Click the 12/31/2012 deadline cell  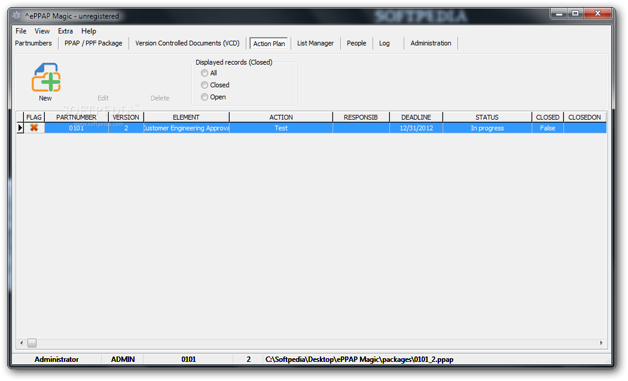click(x=416, y=128)
